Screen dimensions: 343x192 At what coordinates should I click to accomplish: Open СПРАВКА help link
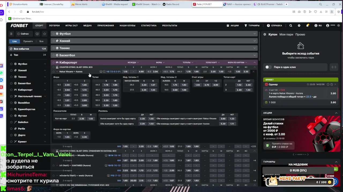(274, 26)
